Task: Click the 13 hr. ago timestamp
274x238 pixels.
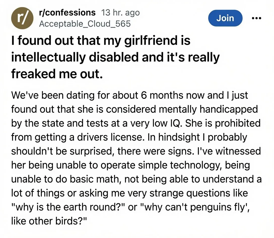Action: (x=121, y=13)
